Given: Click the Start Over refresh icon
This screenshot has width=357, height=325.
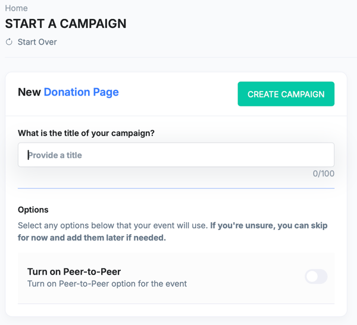Looking at the screenshot, I should click(x=9, y=42).
